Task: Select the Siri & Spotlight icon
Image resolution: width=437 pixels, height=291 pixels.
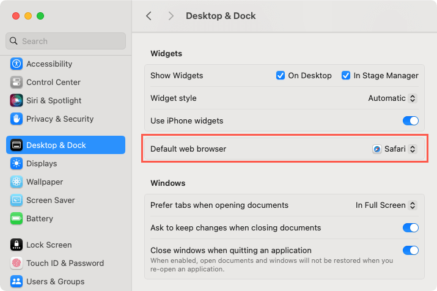Action: [17, 101]
